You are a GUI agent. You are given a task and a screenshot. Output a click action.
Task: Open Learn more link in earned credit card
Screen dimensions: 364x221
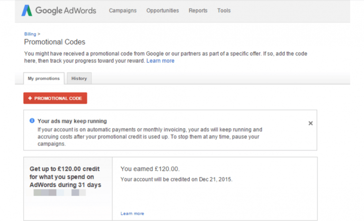[132, 213]
